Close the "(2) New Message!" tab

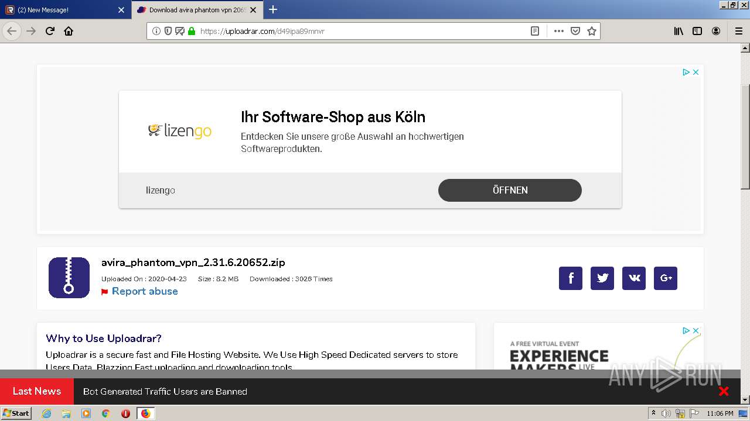[x=121, y=10]
